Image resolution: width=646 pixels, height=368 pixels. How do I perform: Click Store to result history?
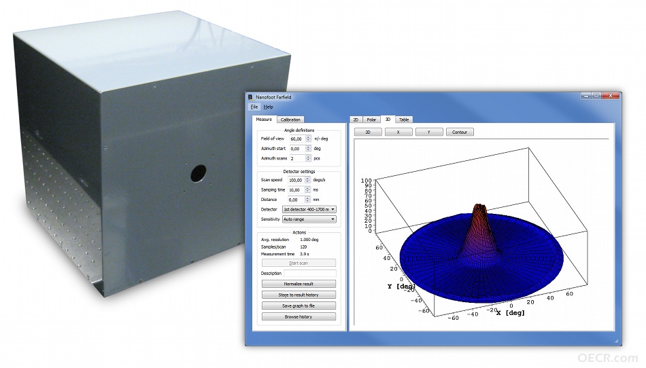click(x=299, y=295)
